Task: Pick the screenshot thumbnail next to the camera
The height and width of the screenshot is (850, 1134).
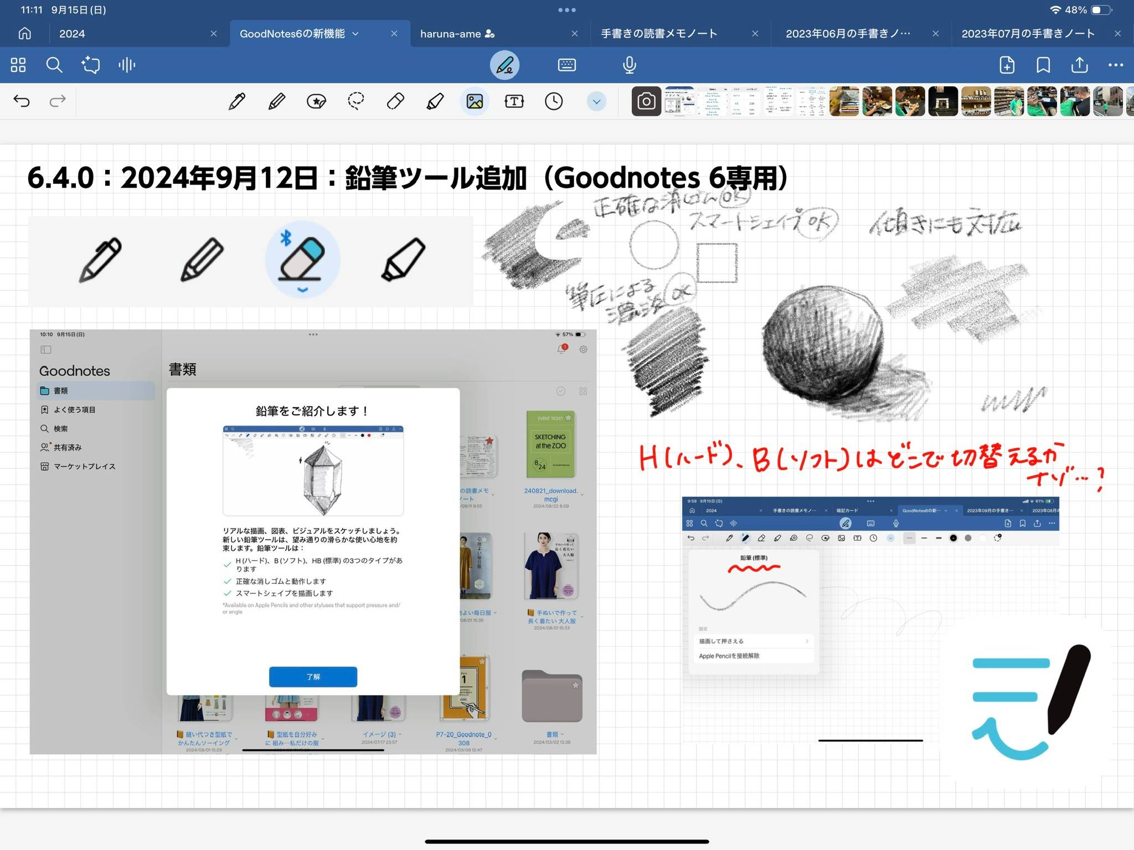Action: tap(679, 101)
